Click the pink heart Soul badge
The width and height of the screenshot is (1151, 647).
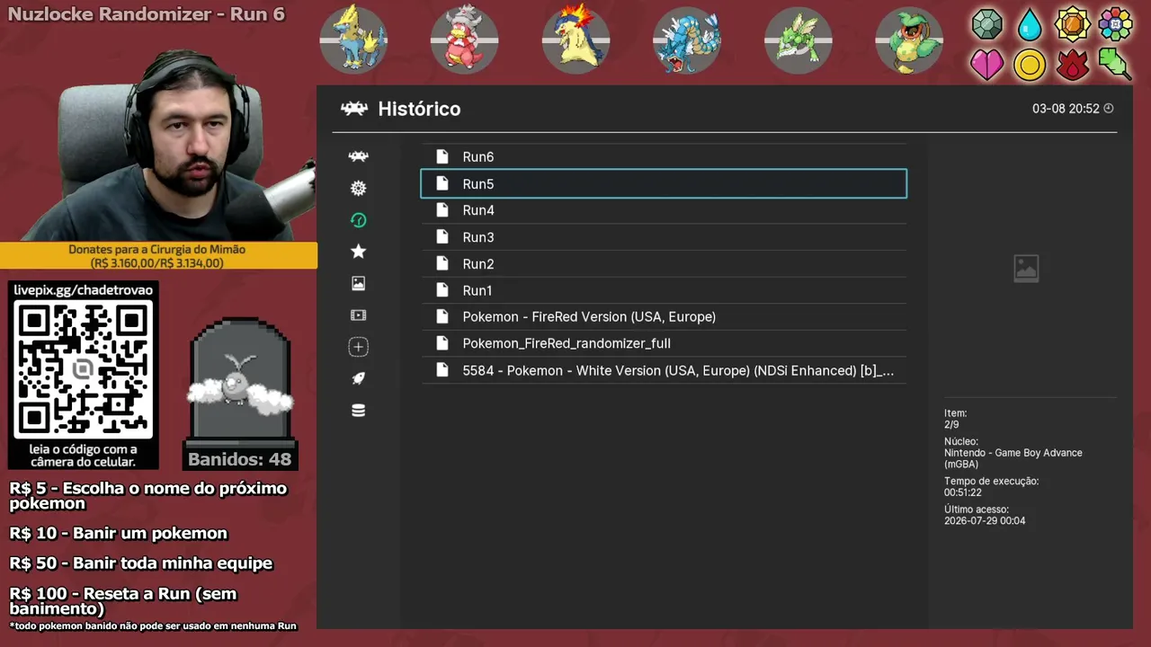[x=986, y=65]
